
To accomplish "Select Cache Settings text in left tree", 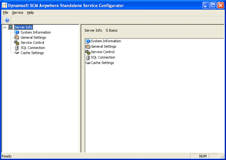I will (x=32, y=53).
